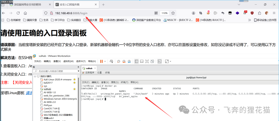Click the Tampermonkey black square icon
The image size is (279, 121).
click(230, 13)
